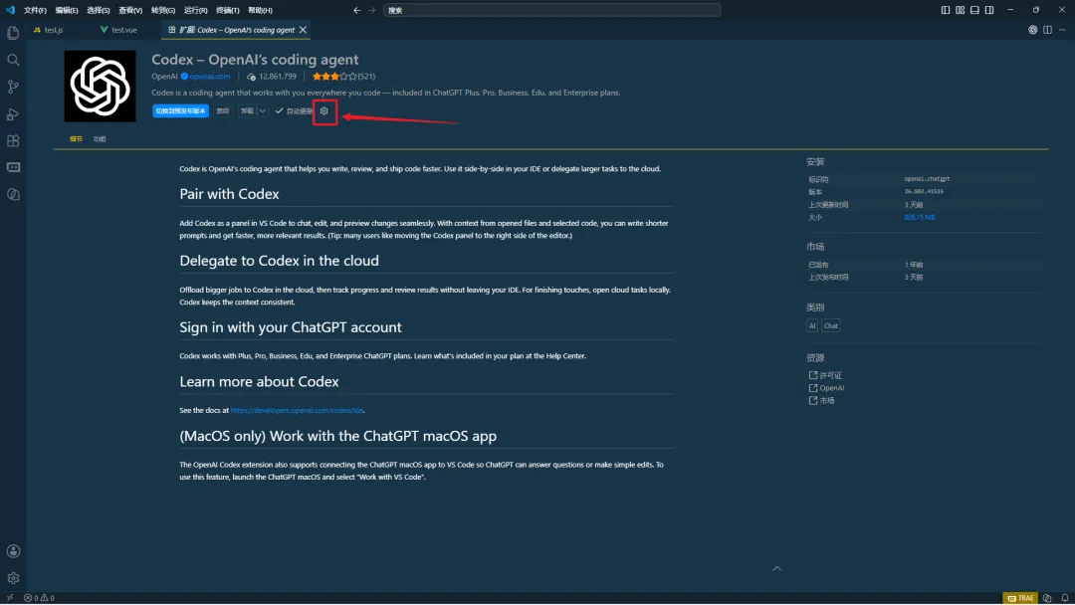Click the 禁用 disable button
The width and height of the screenshot is (1075, 605).
223,111
